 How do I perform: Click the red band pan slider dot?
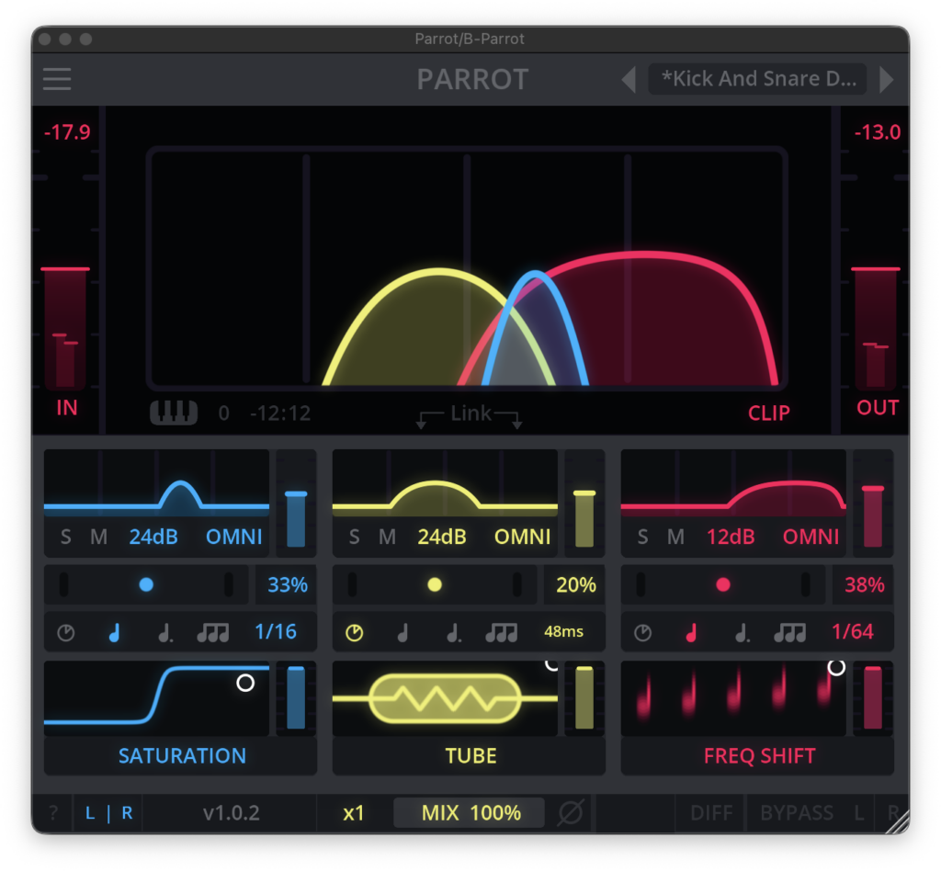(x=723, y=585)
